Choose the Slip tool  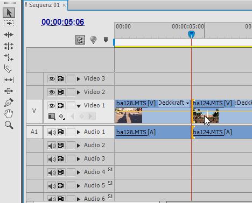(9, 79)
